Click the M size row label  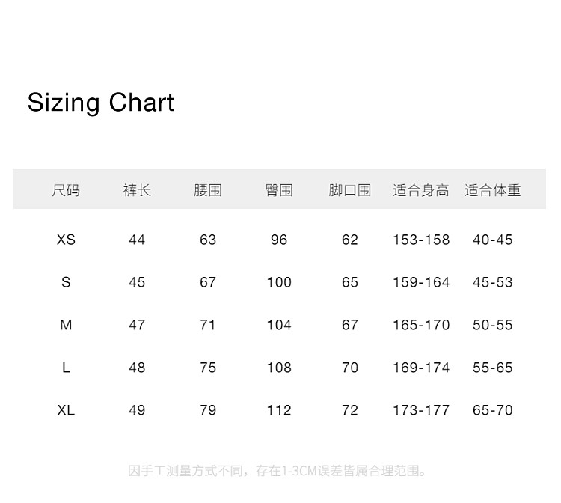point(66,325)
